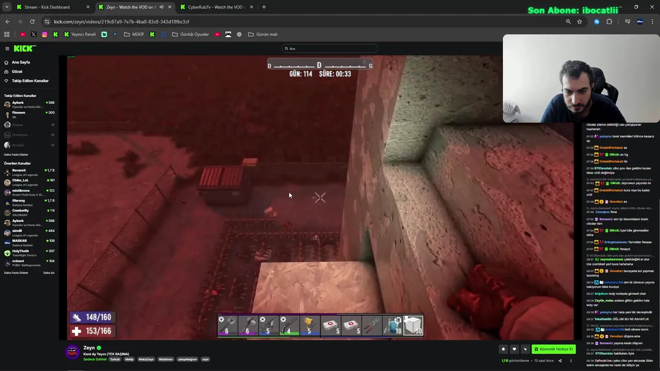Image resolution: width=660 pixels, height=371 pixels.
Task: Go back to previous page
Action: click(7, 22)
